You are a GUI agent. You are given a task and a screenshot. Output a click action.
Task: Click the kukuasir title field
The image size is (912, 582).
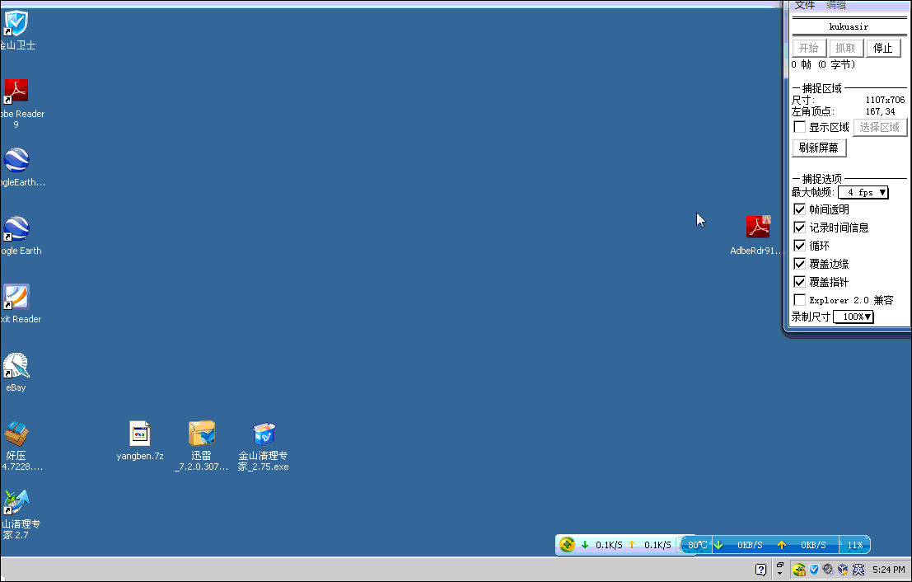pos(849,26)
